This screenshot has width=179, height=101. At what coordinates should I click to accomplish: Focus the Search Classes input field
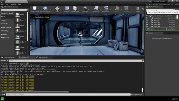14,10
